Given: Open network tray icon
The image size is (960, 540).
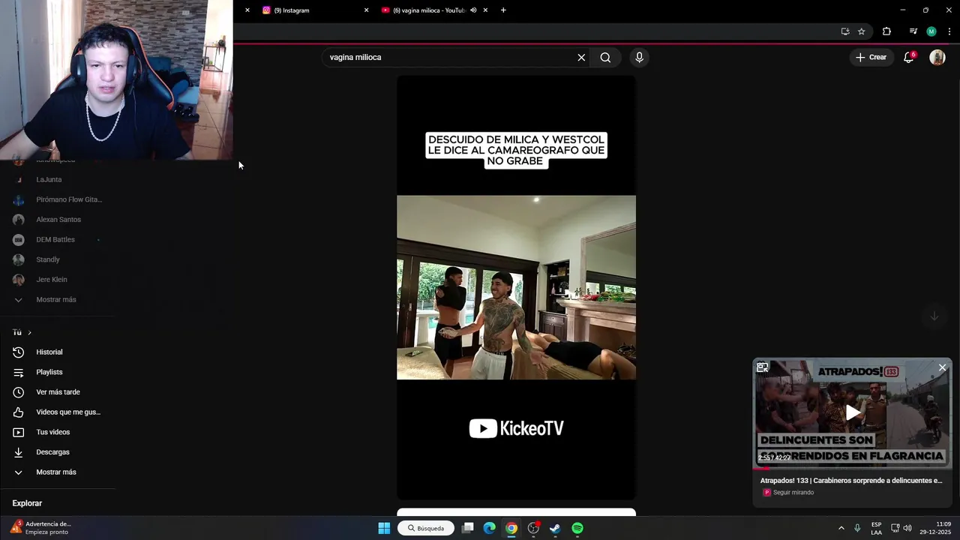Looking at the screenshot, I should click(895, 528).
